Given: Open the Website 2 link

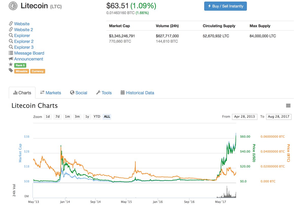Looking at the screenshot, I should pos(24,30).
